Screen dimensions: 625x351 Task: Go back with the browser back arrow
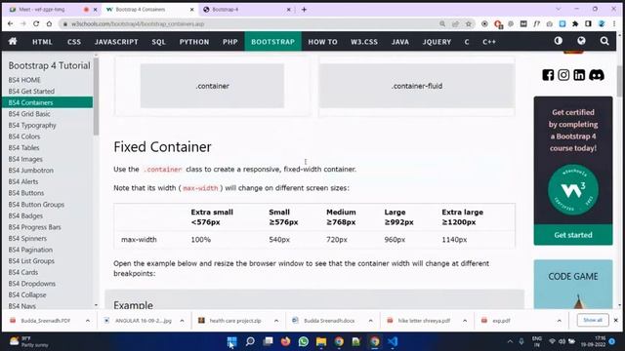tap(11, 23)
